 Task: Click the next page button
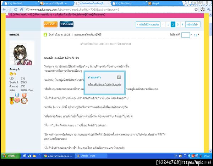(193, 24)
